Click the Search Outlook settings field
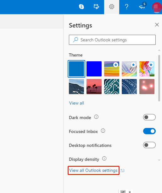Viewport: 162px width, 193px height. (x=112, y=40)
